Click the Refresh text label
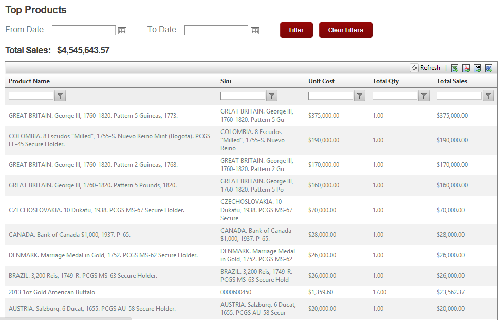The image size is (500, 320). coord(430,68)
